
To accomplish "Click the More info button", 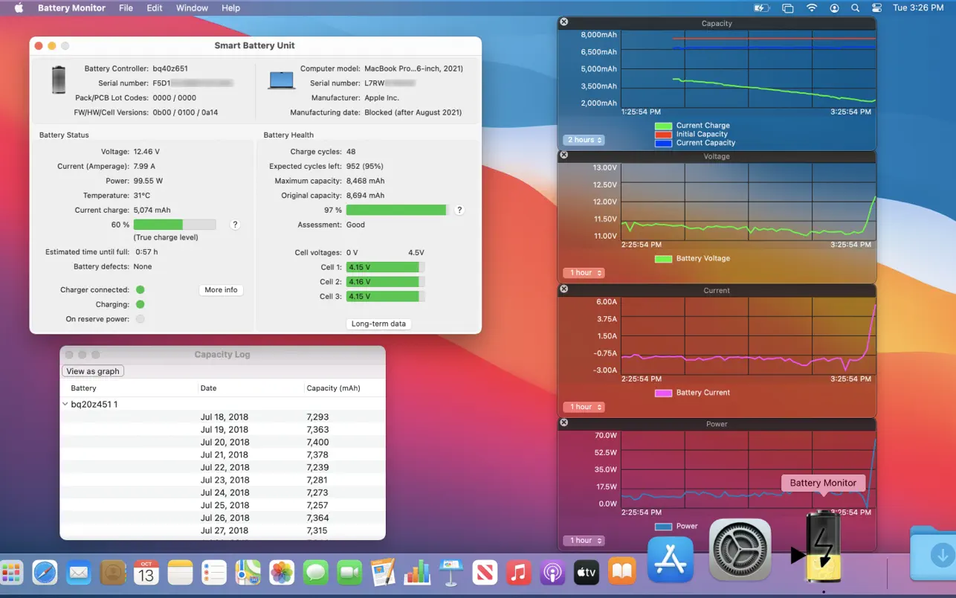I will tap(221, 290).
